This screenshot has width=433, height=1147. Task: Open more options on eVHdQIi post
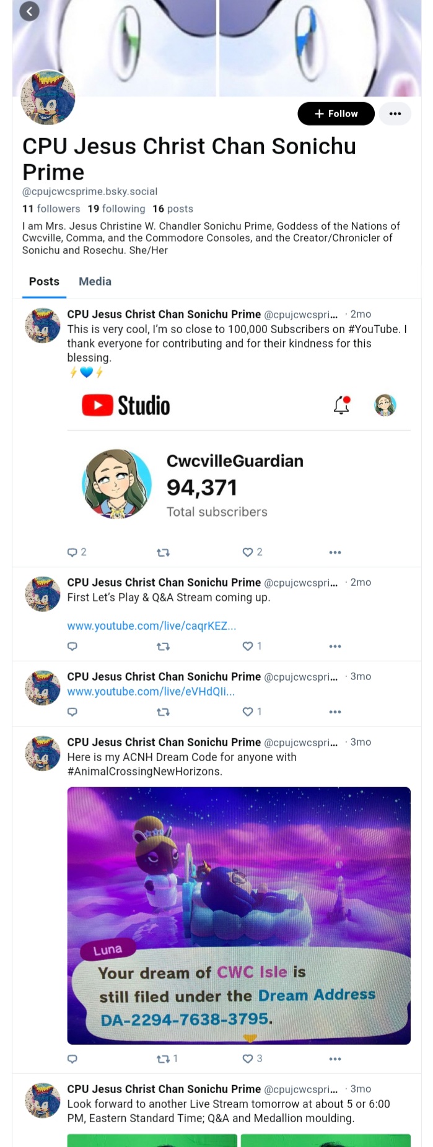[335, 712]
